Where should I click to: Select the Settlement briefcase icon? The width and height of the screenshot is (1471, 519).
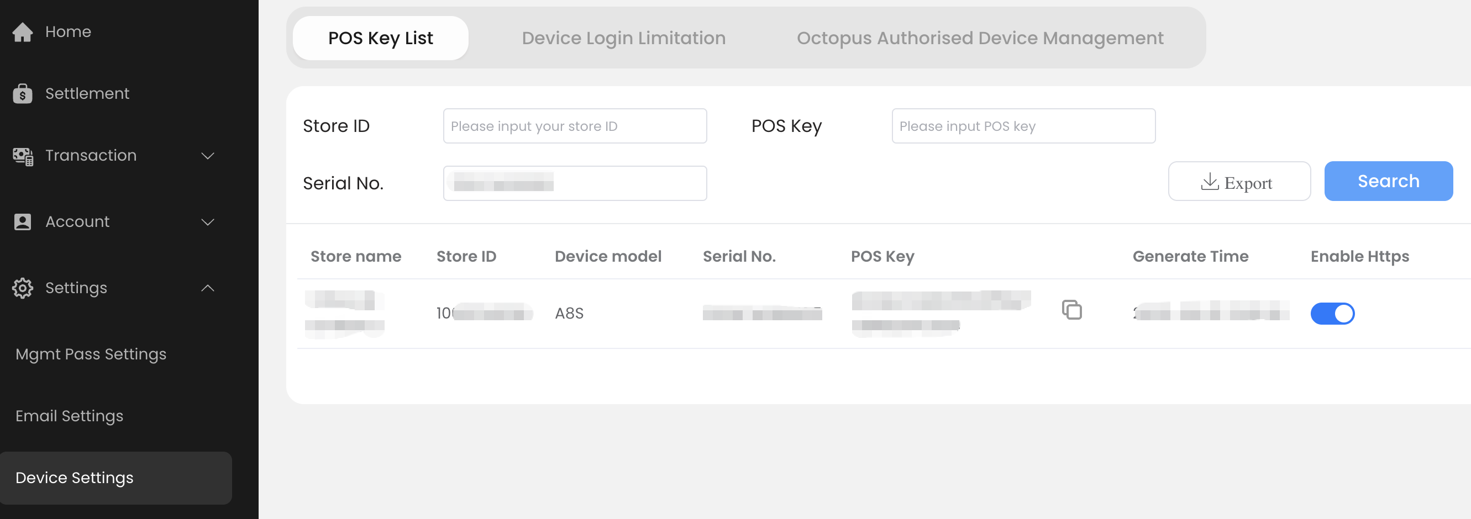click(23, 93)
